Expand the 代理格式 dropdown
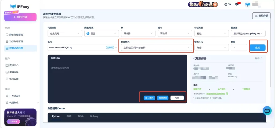The image size is (275, 128). (155, 47)
